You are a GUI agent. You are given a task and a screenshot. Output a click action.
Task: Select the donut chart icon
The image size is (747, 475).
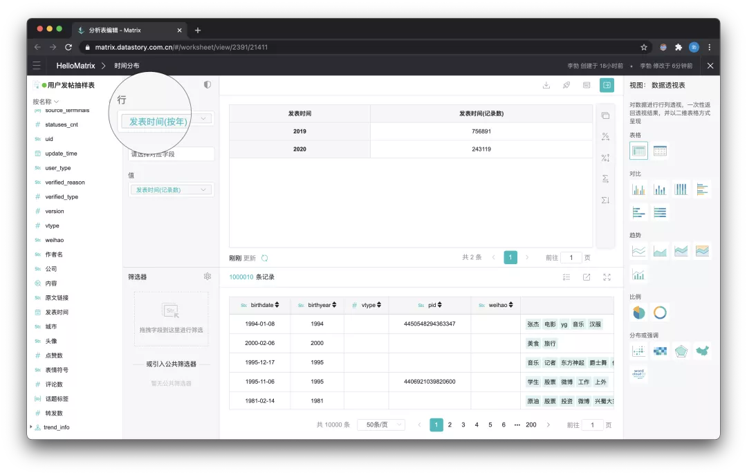click(x=660, y=313)
